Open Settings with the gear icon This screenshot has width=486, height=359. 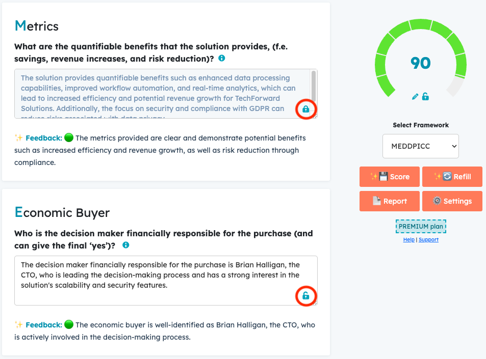[452, 201]
